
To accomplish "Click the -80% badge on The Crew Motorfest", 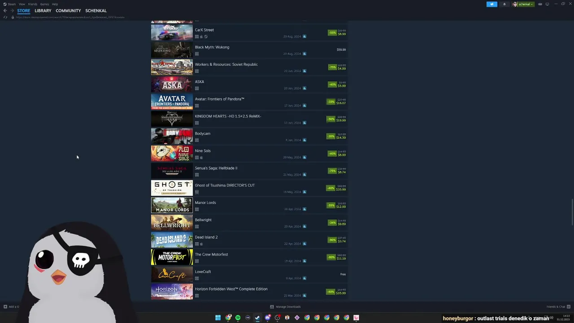I will tap(331, 257).
